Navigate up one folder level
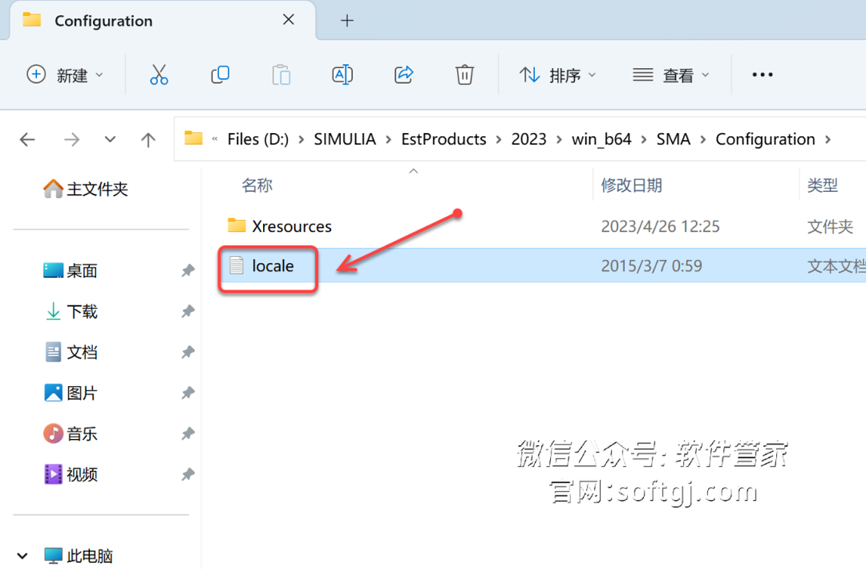This screenshot has width=866, height=569. tap(148, 139)
